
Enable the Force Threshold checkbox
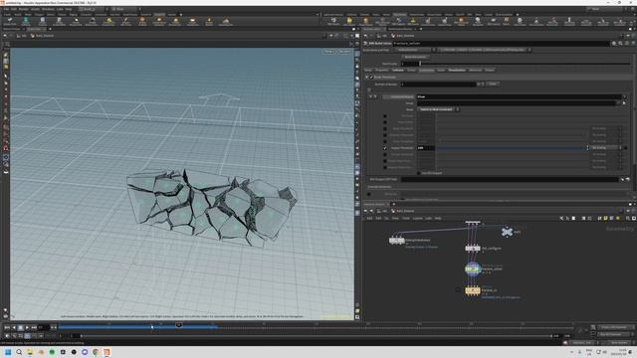click(385, 141)
